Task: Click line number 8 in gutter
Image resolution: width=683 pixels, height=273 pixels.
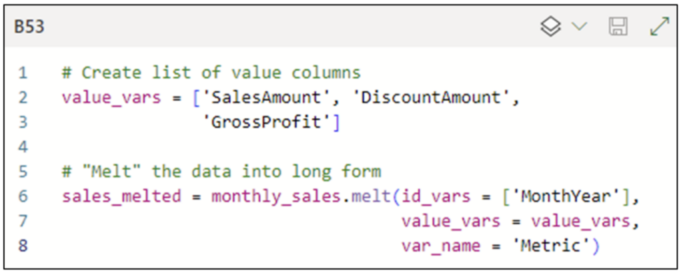Action: coord(23,246)
